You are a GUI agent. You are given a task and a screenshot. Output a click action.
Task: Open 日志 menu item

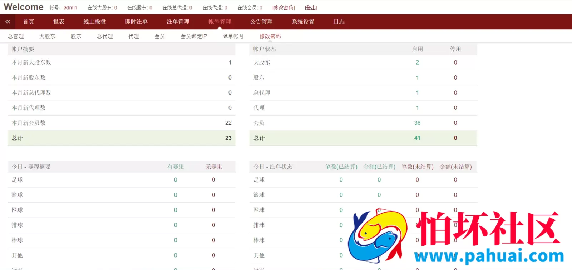(339, 22)
